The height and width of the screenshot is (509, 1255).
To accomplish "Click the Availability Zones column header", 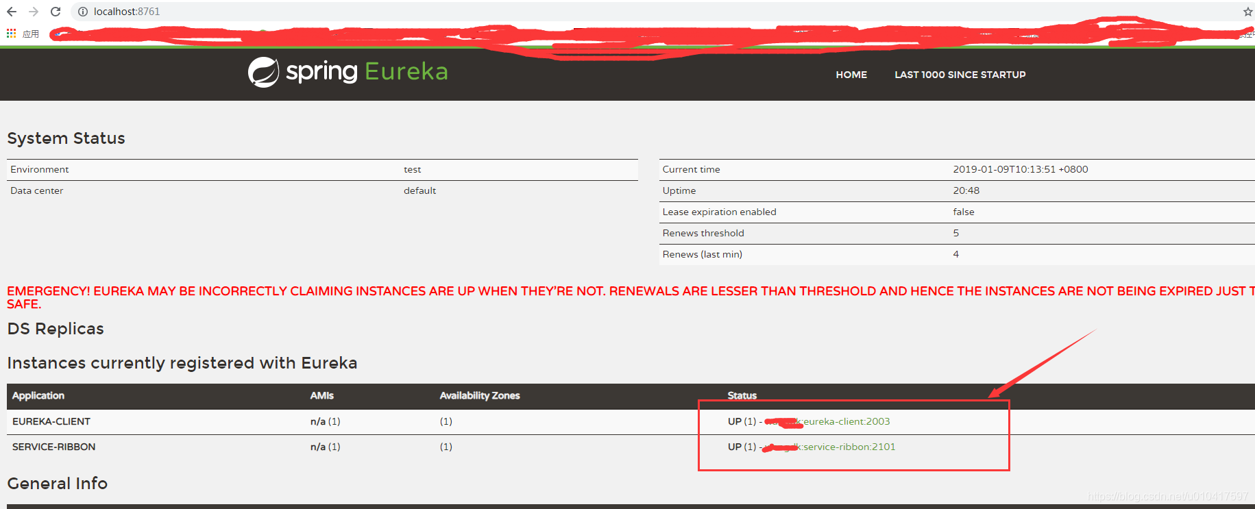I will click(x=480, y=395).
